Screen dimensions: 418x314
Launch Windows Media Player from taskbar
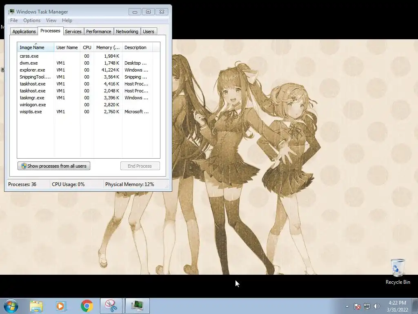click(61, 306)
